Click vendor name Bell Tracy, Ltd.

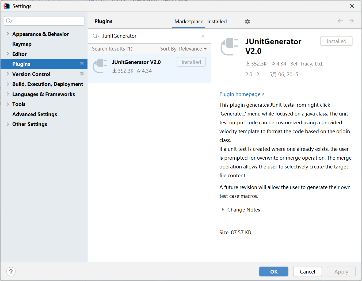[307, 64]
